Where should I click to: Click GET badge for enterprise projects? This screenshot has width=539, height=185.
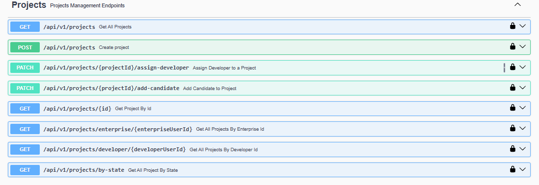pyautogui.click(x=25, y=129)
